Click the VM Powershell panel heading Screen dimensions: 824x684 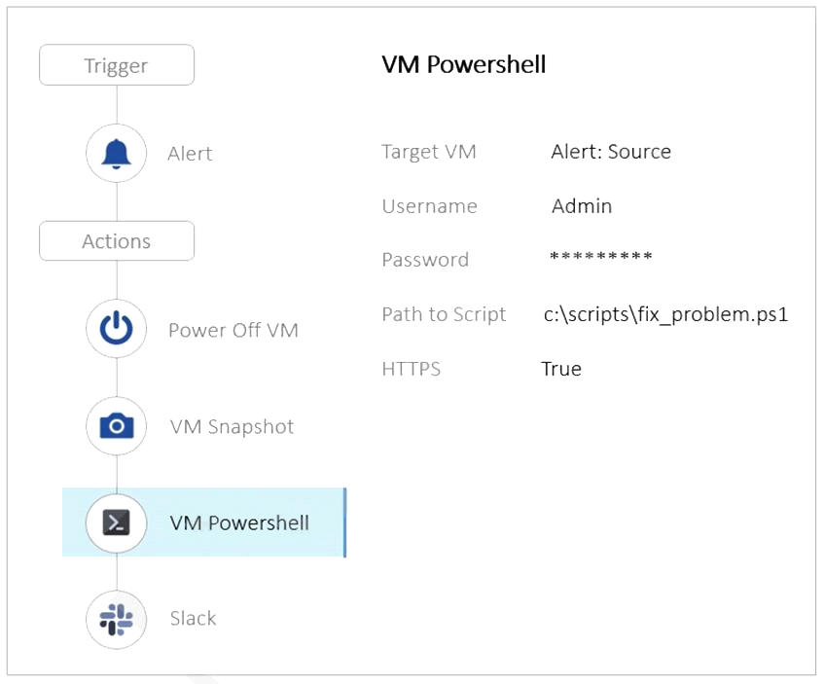coord(464,64)
